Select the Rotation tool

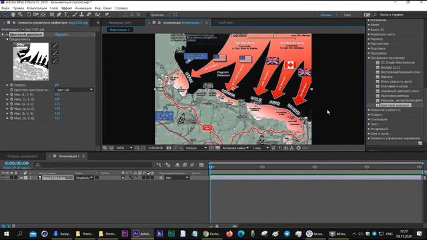(x=29, y=15)
